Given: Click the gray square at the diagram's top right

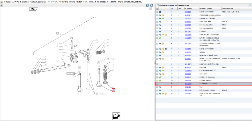Looking at the screenshot, I should coord(151,9).
